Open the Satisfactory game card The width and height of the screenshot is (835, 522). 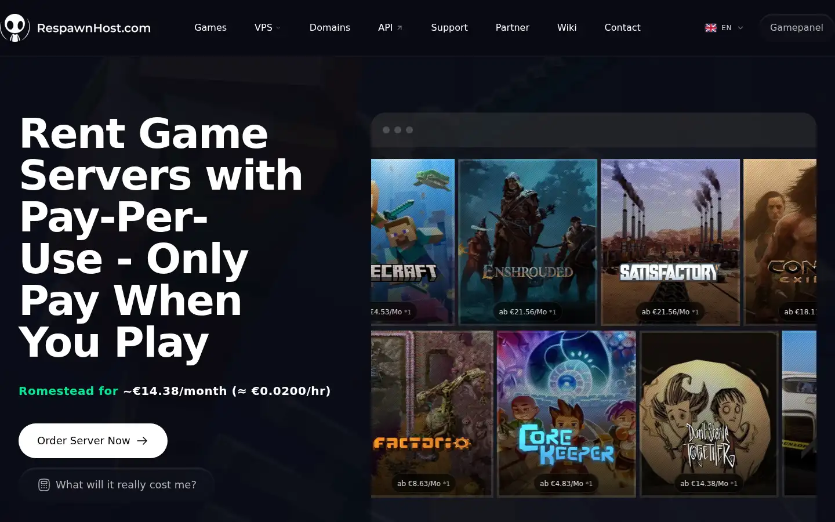pyautogui.click(x=670, y=242)
